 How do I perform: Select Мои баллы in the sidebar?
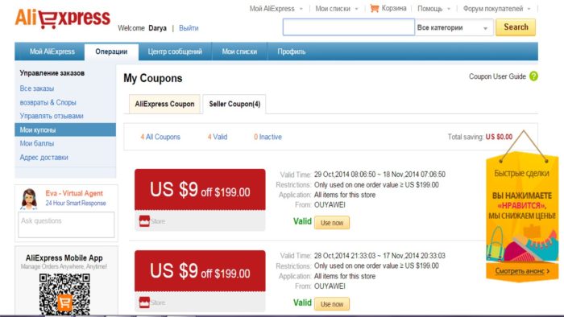37,143
